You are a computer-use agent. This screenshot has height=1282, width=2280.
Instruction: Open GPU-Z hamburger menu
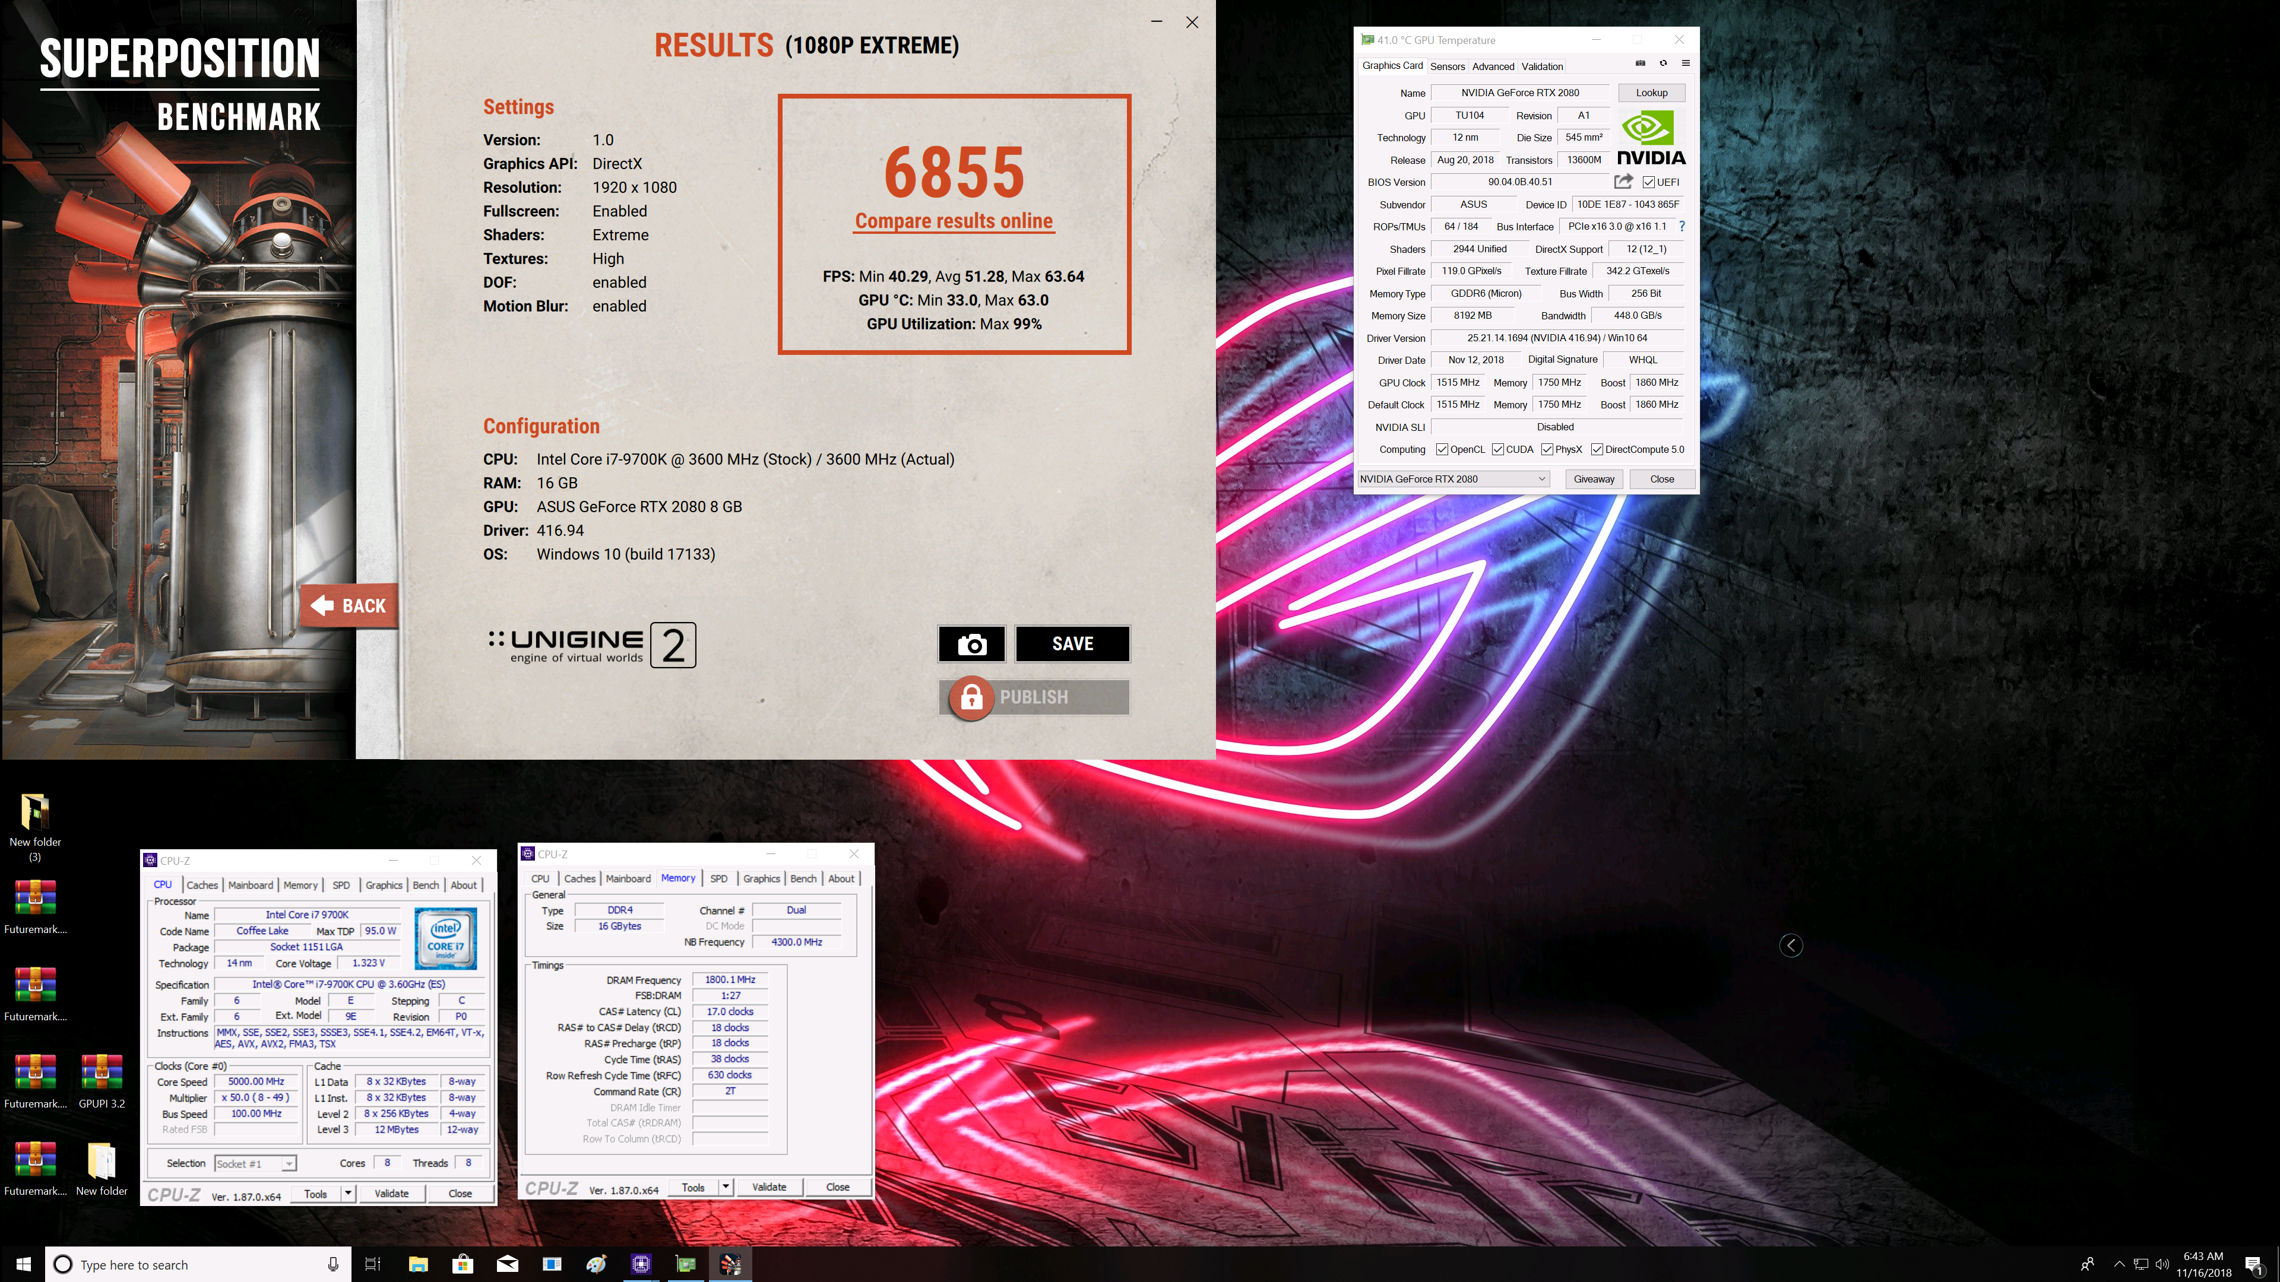point(1686,64)
